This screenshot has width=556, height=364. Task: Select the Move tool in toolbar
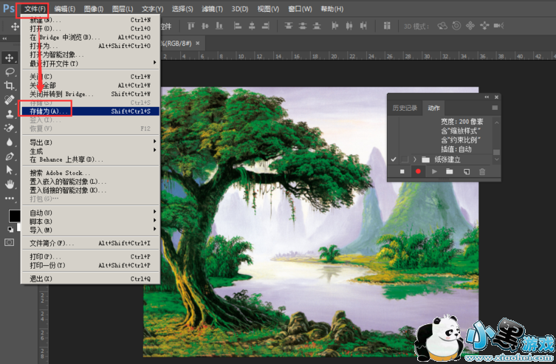[10, 58]
